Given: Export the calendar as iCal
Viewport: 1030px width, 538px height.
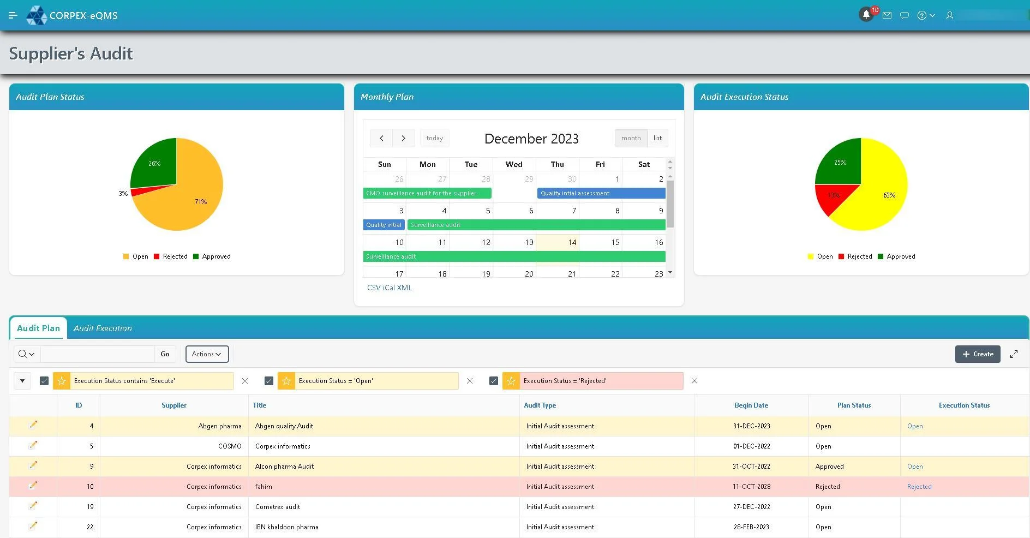Looking at the screenshot, I should (388, 288).
